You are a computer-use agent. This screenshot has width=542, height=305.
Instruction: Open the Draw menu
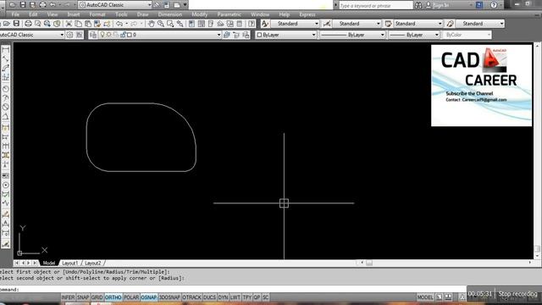143,14
